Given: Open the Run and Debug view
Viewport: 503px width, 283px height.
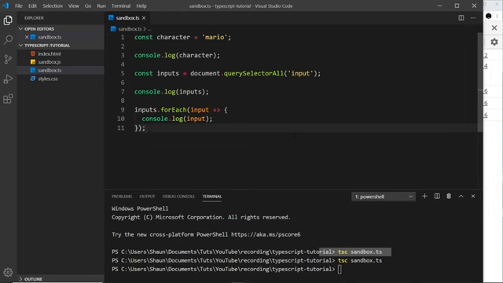Looking at the screenshot, I should [x=8, y=79].
